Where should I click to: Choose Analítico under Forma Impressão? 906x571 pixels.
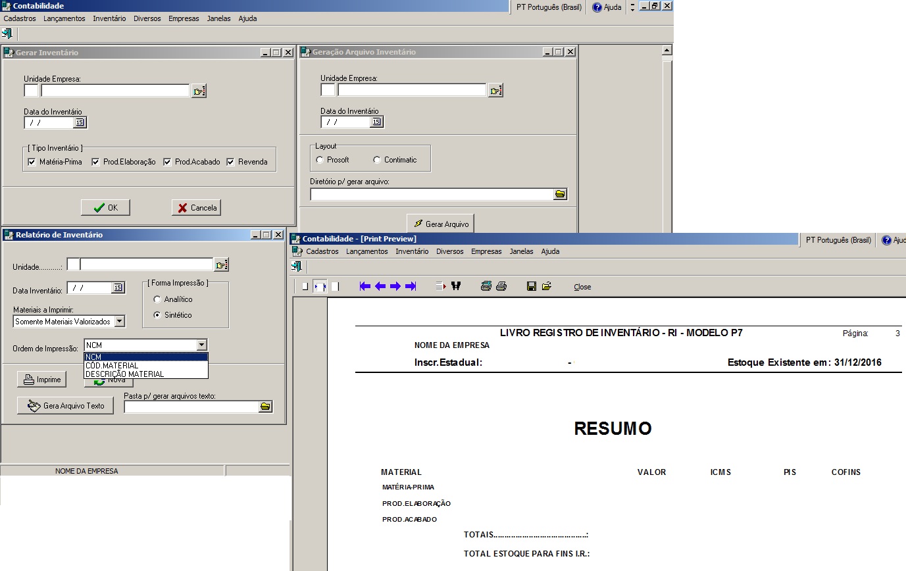pyautogui.click(x=156, y=300)
